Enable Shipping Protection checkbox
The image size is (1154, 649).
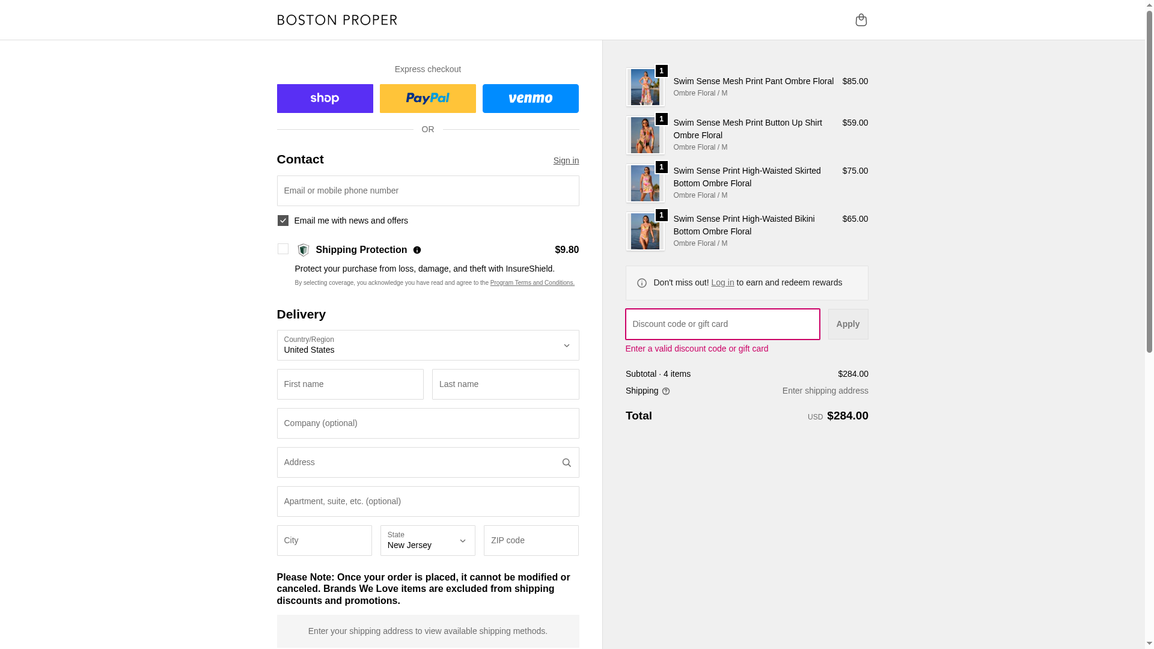point(282,249)
